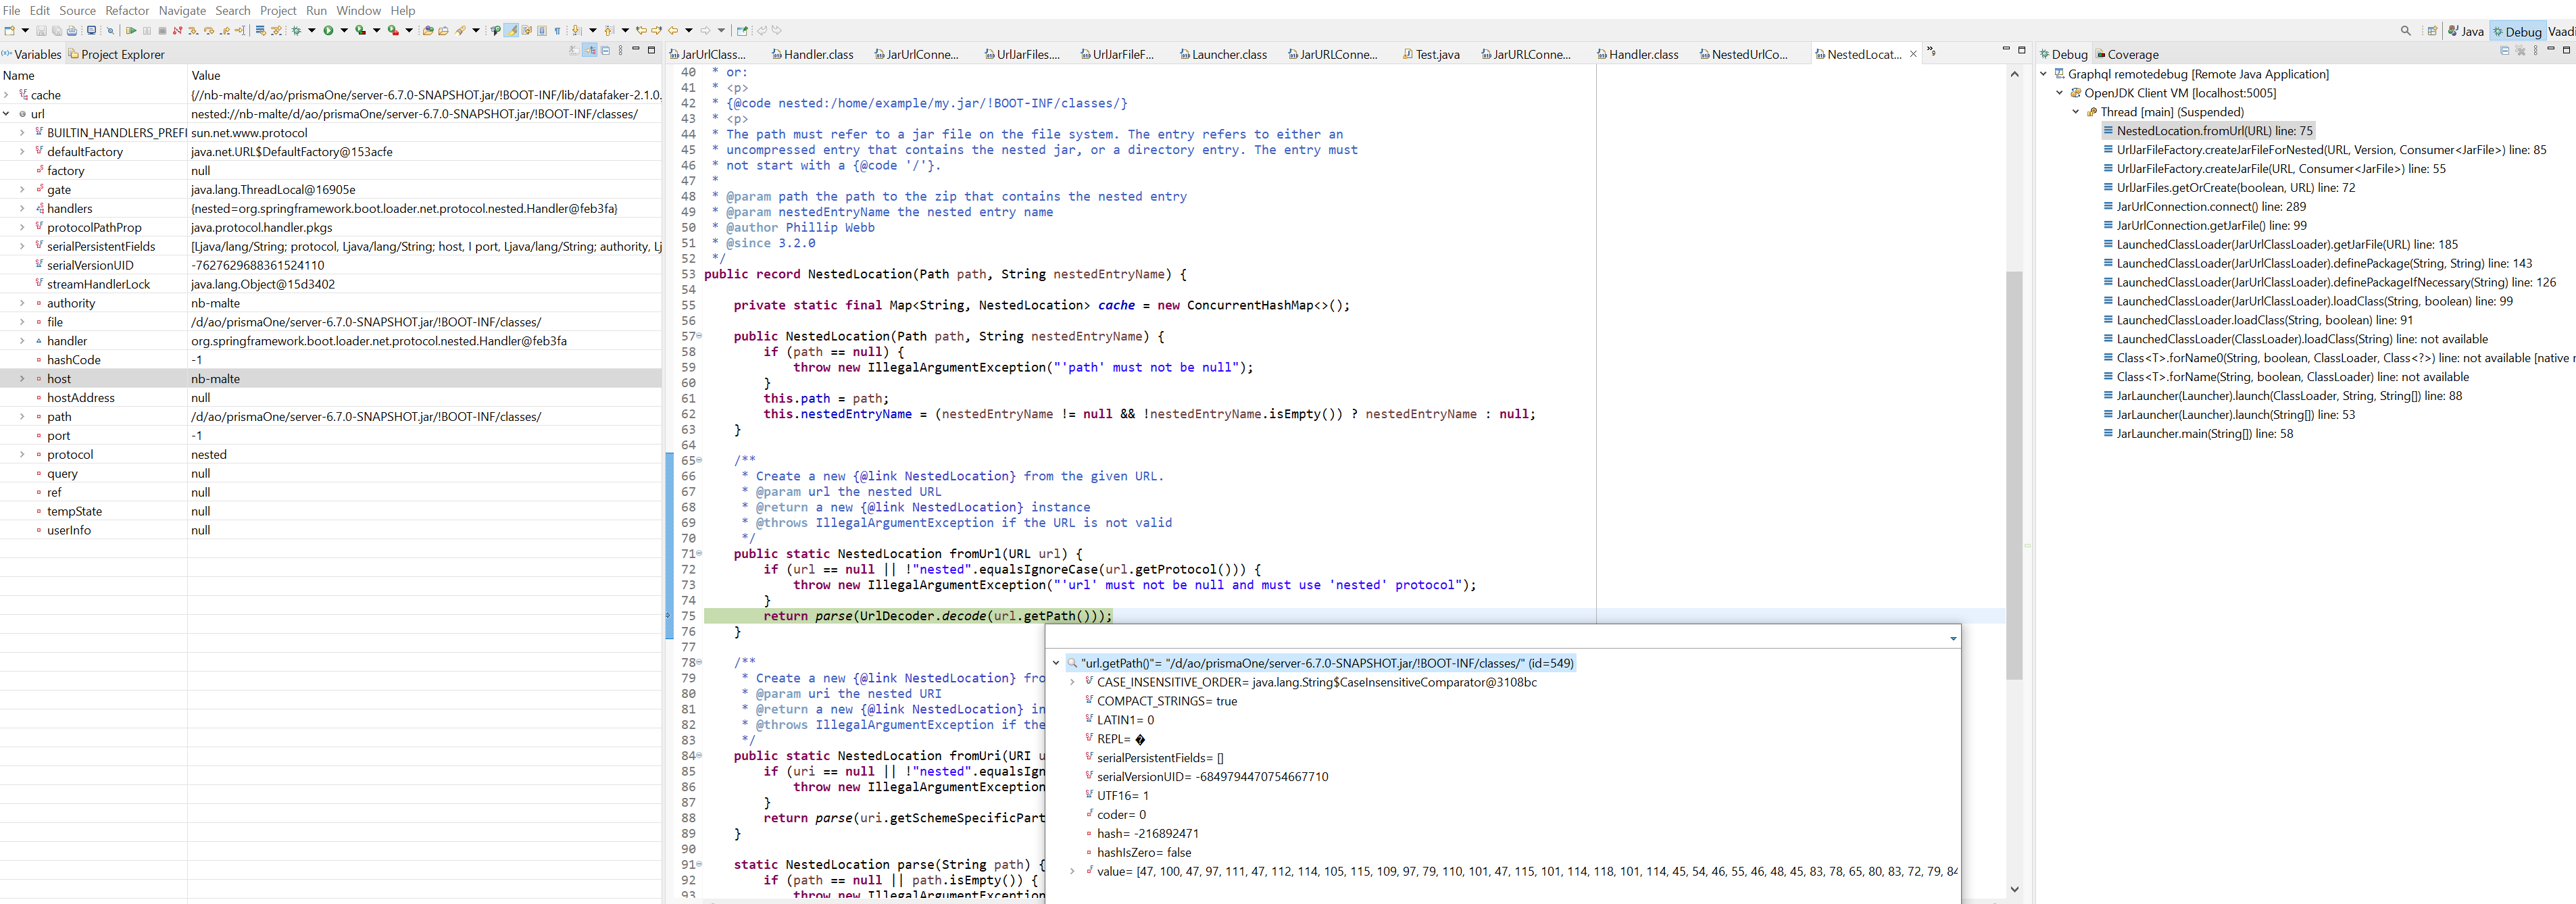Toggle Show Whitespace Characters pilcrow icon
The height and width of the screenshot is (904, 2576).
pyautogui.click(x=557, y=31)
